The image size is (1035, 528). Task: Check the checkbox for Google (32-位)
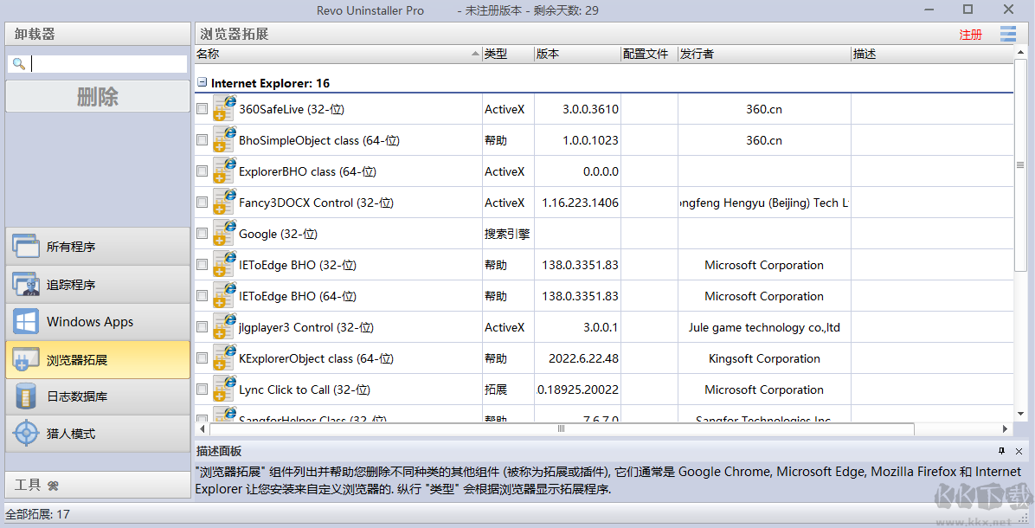click(202, 233)
